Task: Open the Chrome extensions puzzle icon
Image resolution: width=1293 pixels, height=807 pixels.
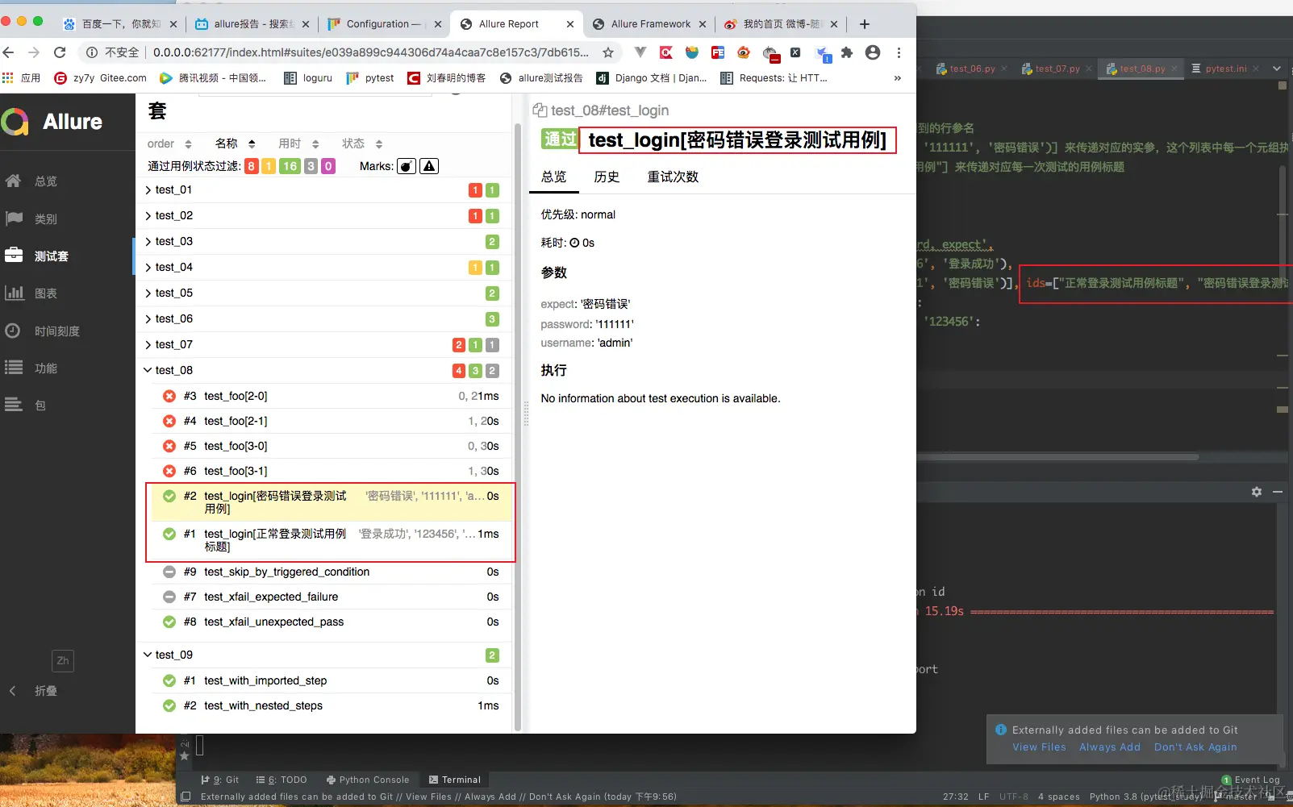Action: click(x=847, y=52)
